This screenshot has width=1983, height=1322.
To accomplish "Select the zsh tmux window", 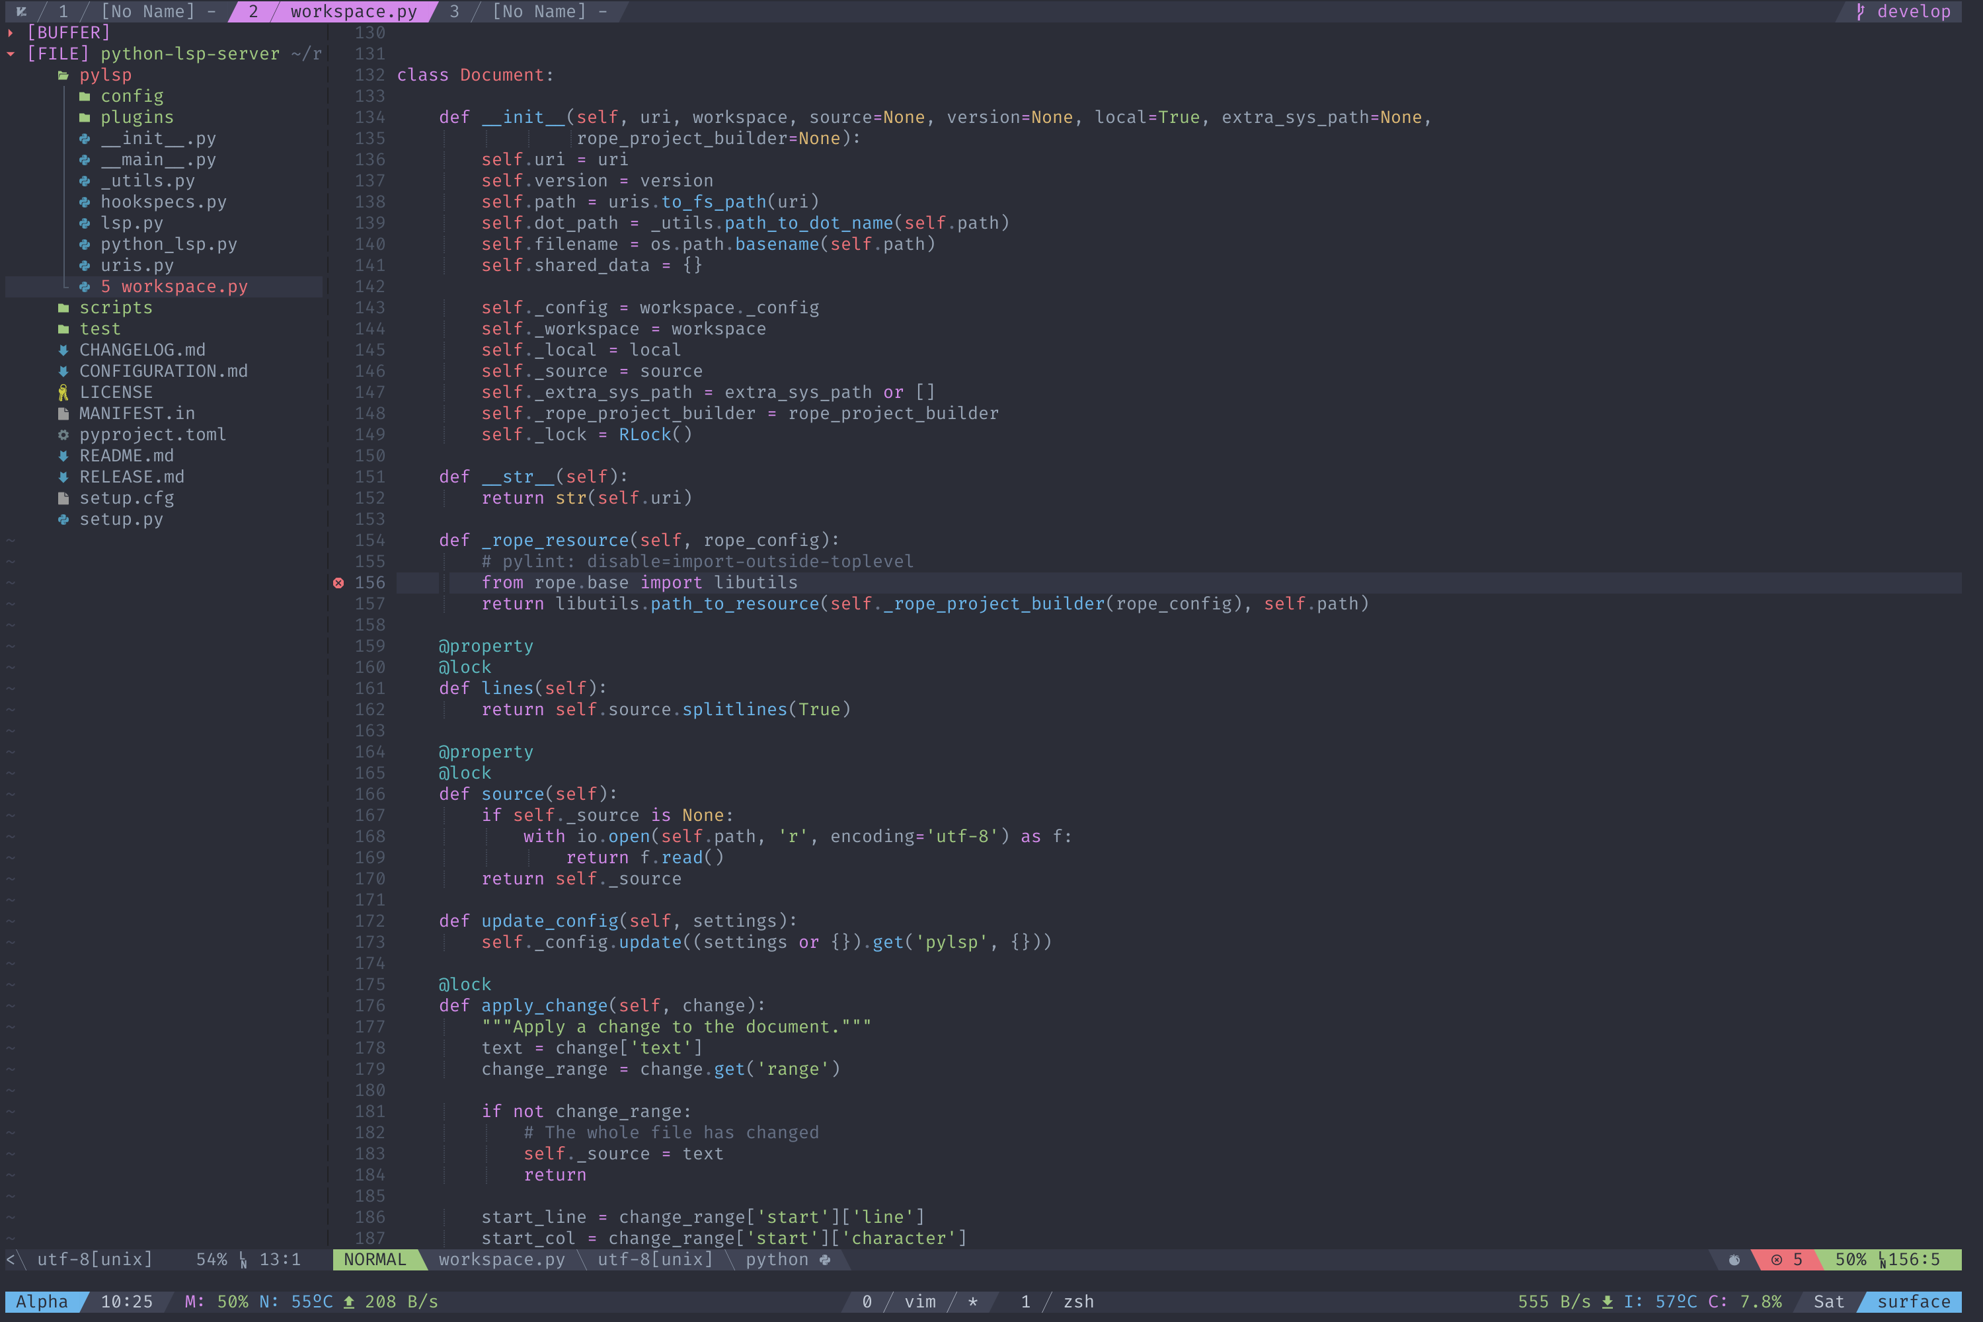I will coord(1077,1302).
